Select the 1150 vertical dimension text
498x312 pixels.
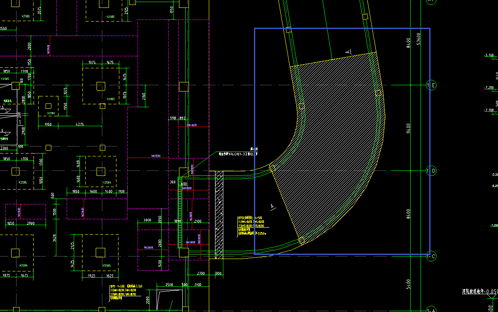(29, 63)
